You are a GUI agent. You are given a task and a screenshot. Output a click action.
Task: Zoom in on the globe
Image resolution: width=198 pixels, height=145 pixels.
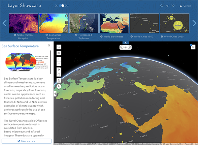click(x=59, y=59)
